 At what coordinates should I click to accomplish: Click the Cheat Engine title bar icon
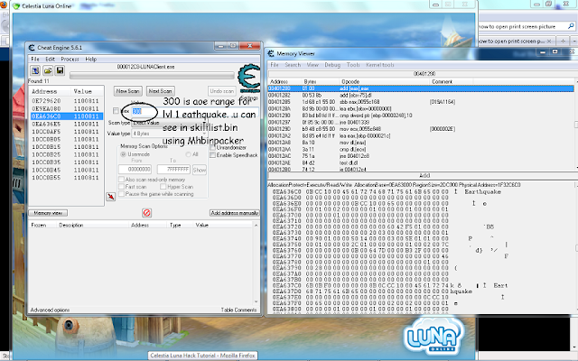(x=32, y=48)
